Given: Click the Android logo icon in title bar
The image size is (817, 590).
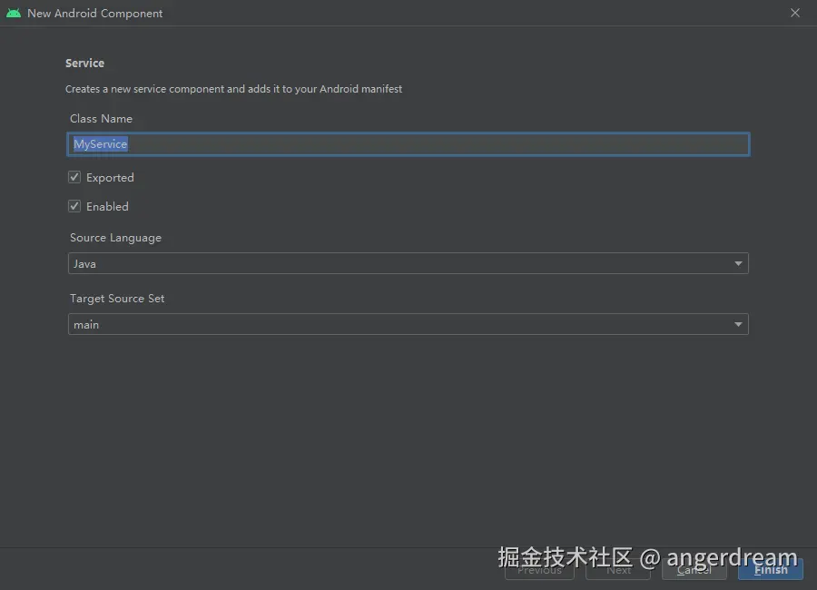Looking at the screenshot, I should pos(14,13).
